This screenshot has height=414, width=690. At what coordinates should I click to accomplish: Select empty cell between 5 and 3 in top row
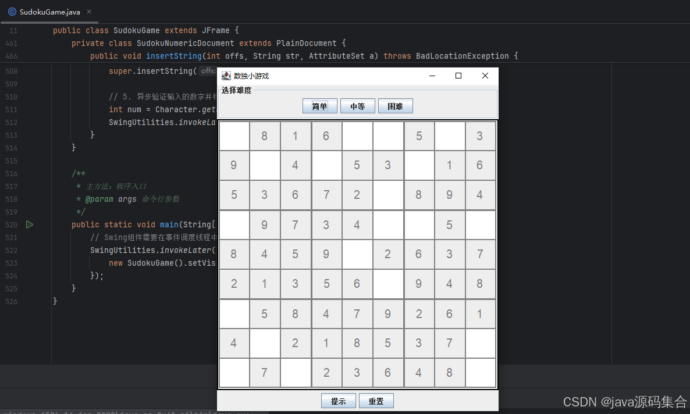[x=450, y=136]
